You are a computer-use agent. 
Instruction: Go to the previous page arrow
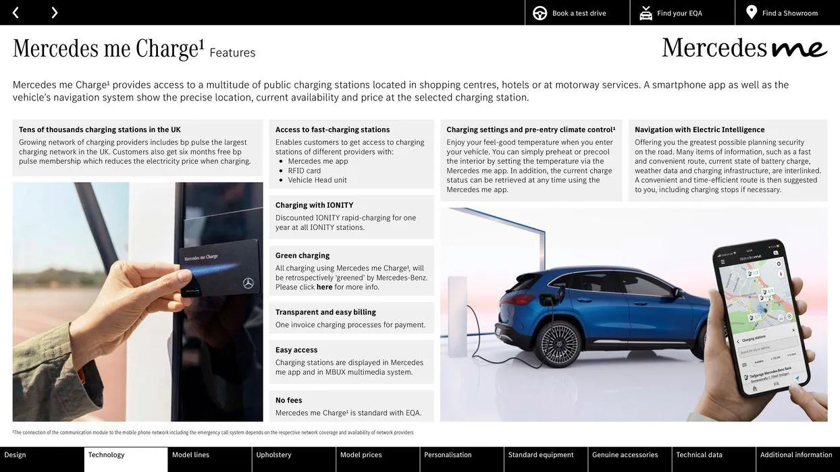tap(16, 13)
